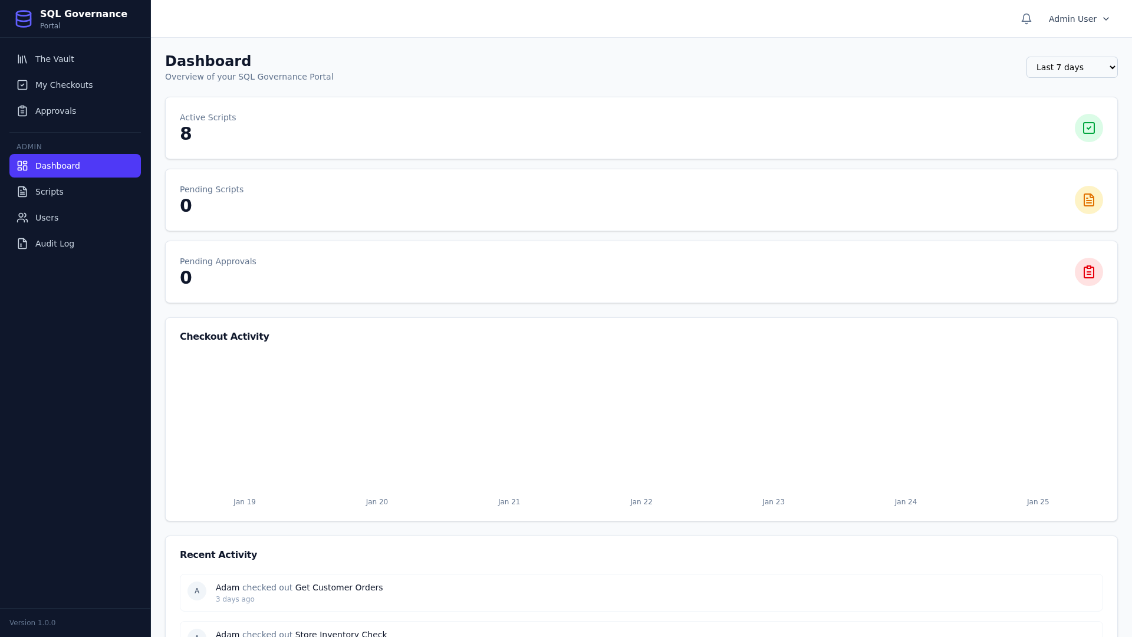Open the Dashboard grid icon

(x=22, y=166)
